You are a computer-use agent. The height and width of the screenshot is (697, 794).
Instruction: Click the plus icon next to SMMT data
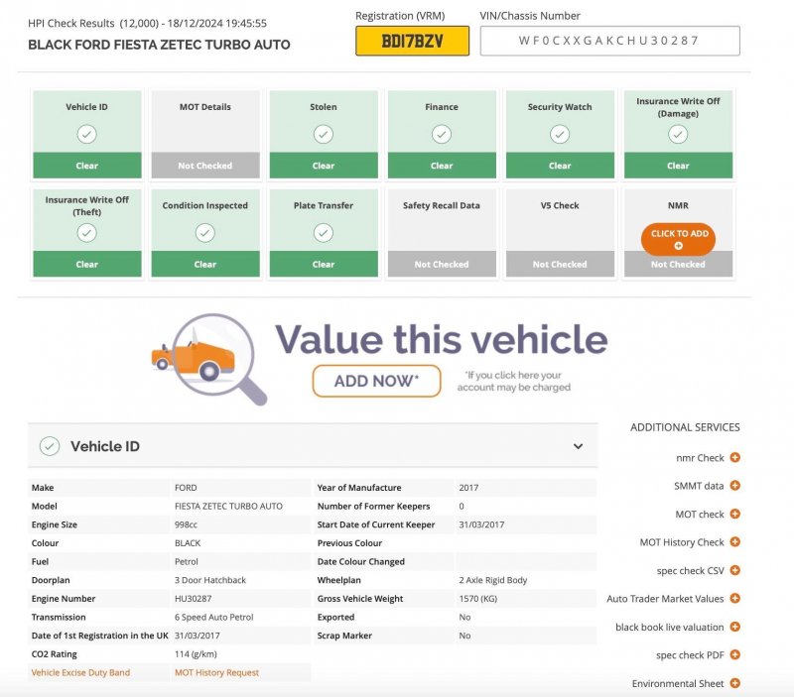734,486
